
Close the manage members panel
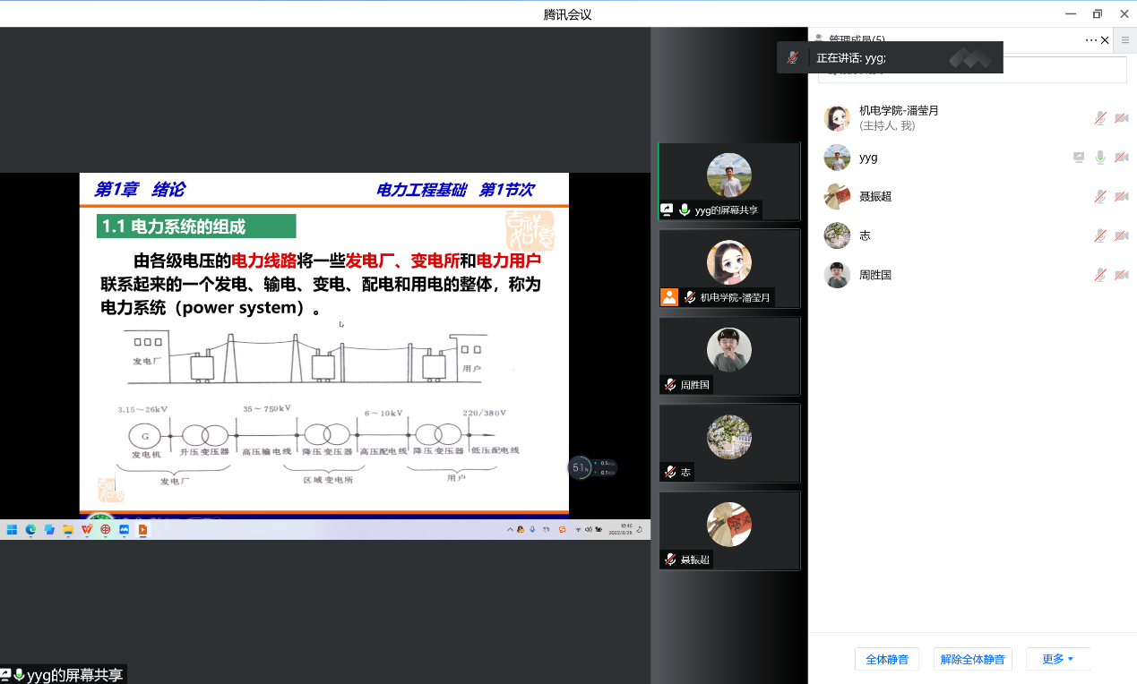1105,40
